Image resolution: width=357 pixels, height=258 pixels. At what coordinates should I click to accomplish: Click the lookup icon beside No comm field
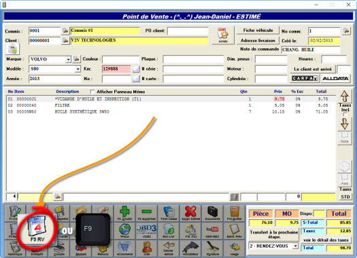[346, 31]
